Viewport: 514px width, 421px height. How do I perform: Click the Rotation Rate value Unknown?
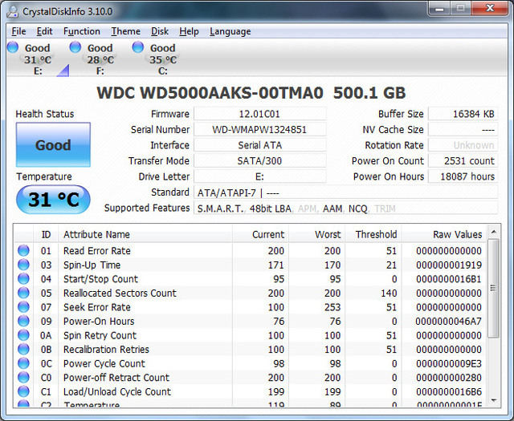coord(463,145)
